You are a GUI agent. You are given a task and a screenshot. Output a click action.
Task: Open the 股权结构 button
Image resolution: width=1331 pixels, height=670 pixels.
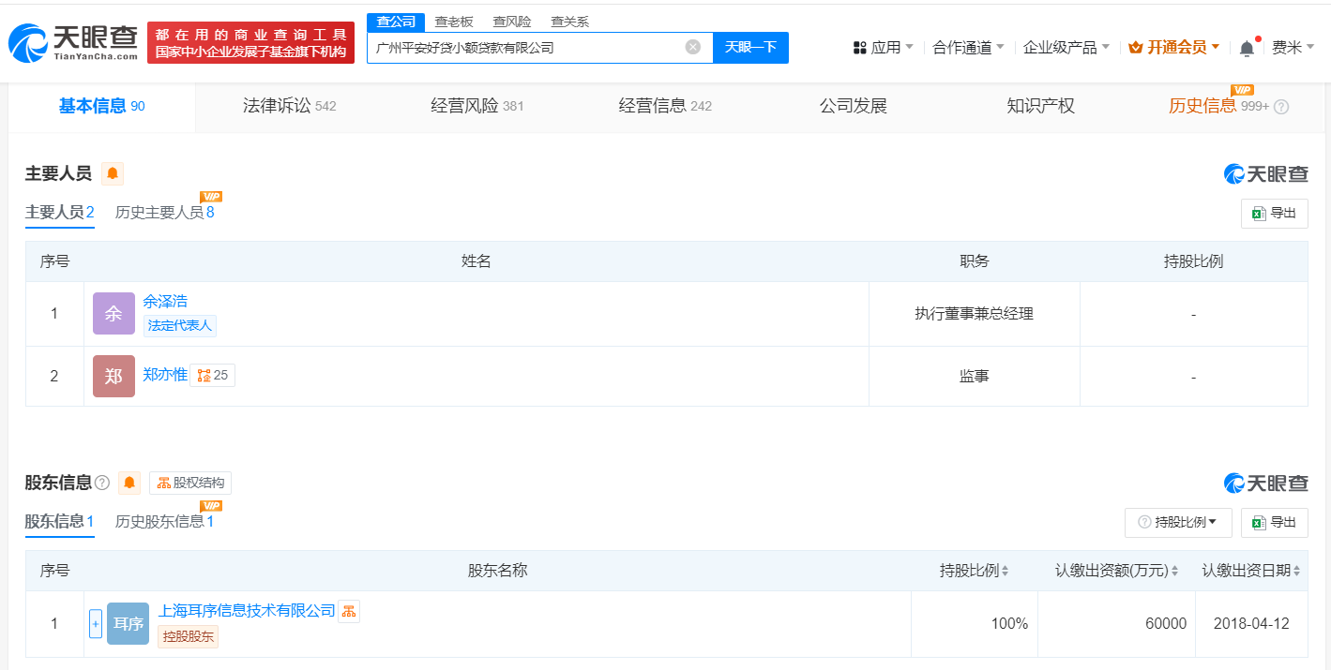[190, 484]
